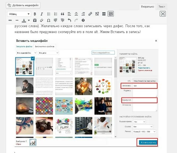177x153 pixels.
Task: Select the colorful mosaic pattern thumbnail
Action: 44,106
